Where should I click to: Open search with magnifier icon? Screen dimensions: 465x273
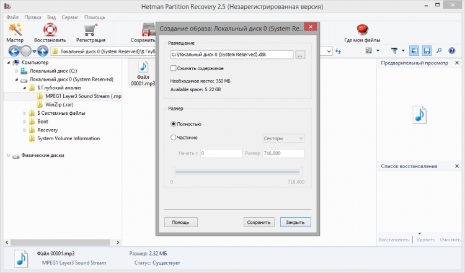pyautogui.click(x=439, y=51)
